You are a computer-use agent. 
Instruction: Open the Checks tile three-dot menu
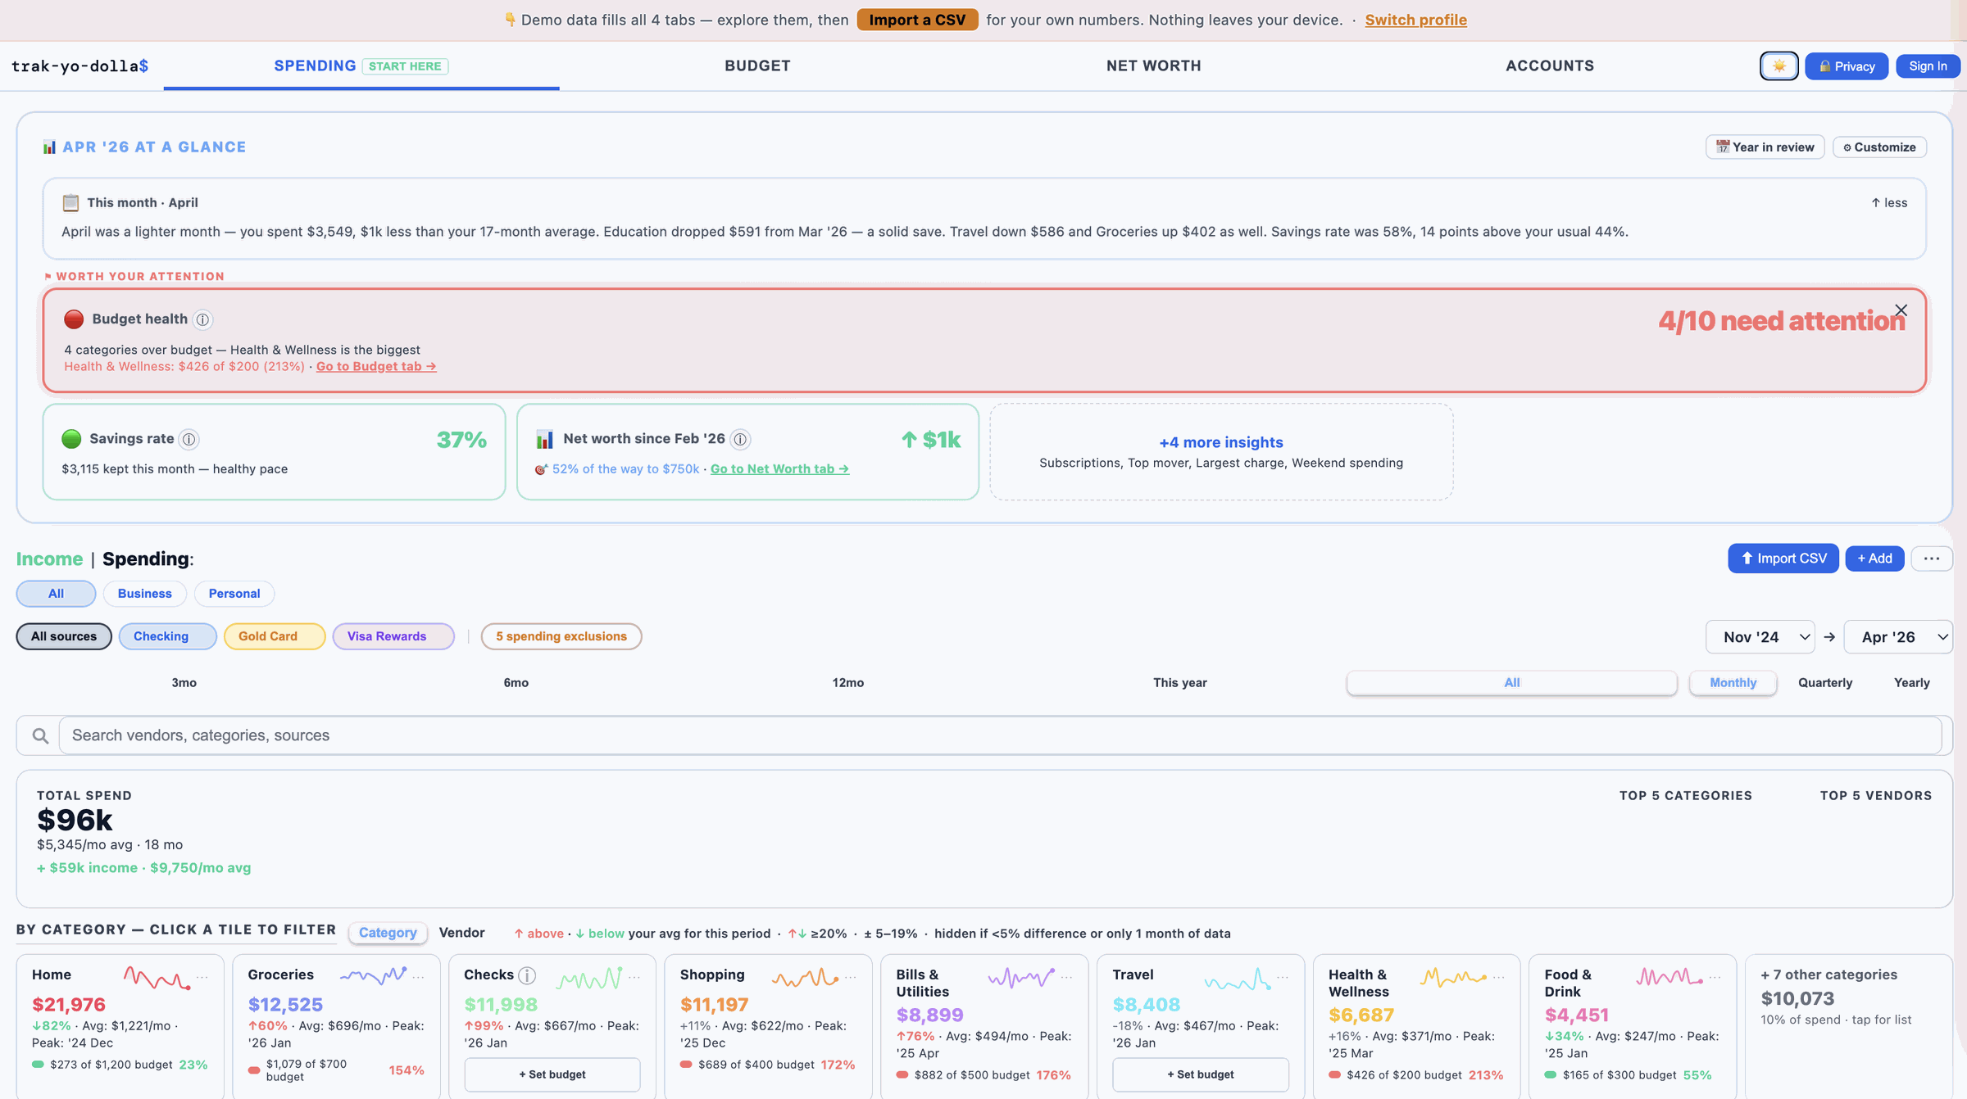[634, 977]
